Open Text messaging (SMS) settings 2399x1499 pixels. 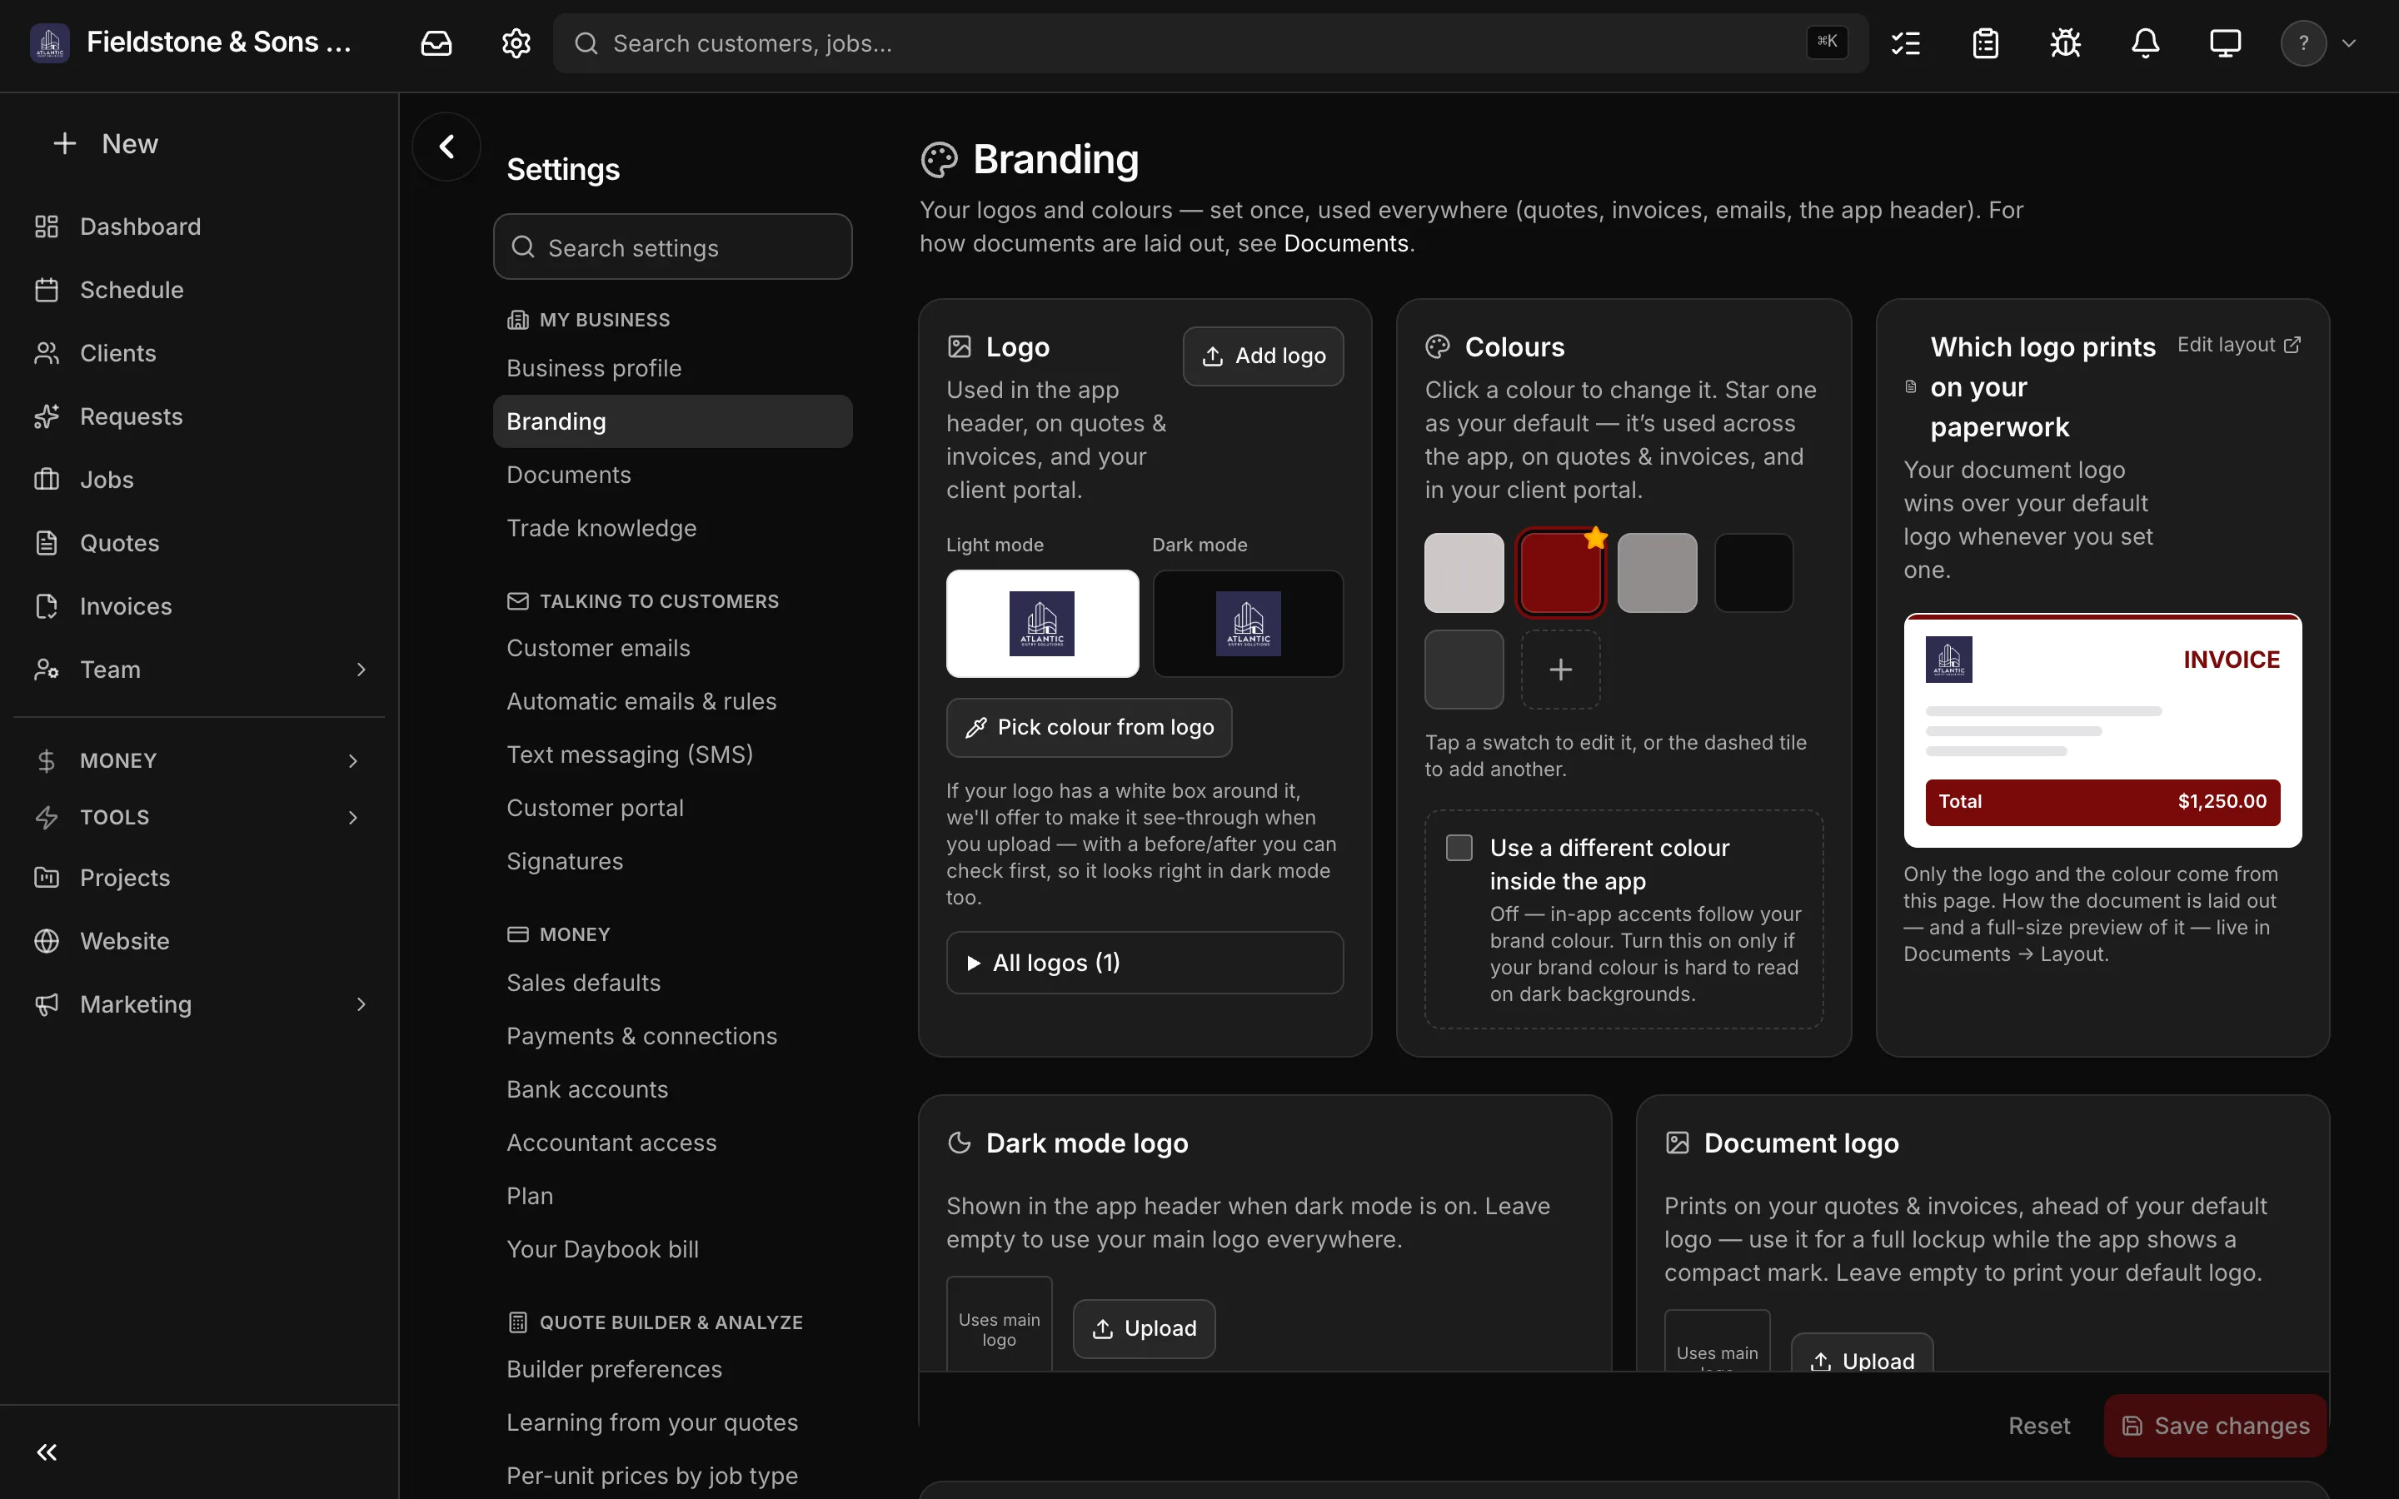672,754
